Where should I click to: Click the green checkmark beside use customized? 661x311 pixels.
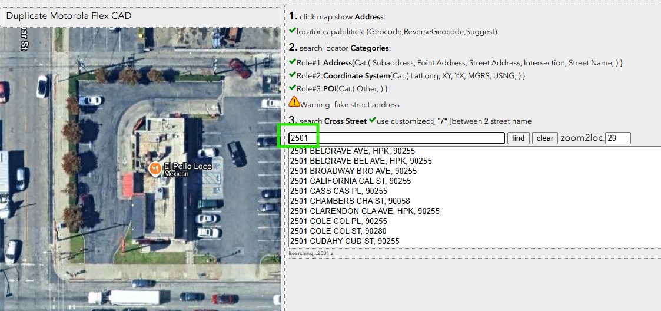(372, 121)
